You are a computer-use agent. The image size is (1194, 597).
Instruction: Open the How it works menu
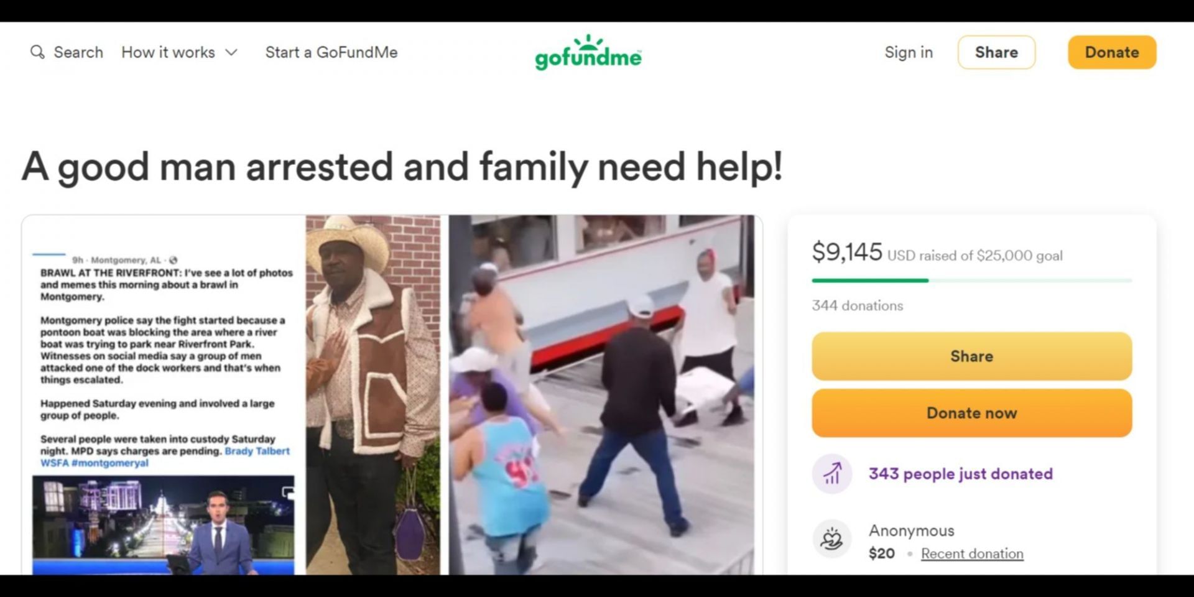168,52
